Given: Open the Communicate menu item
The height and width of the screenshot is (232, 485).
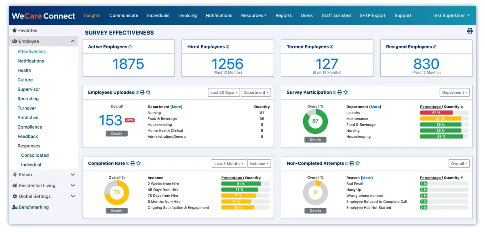Looking at the screenshot, I should (124, 15).
